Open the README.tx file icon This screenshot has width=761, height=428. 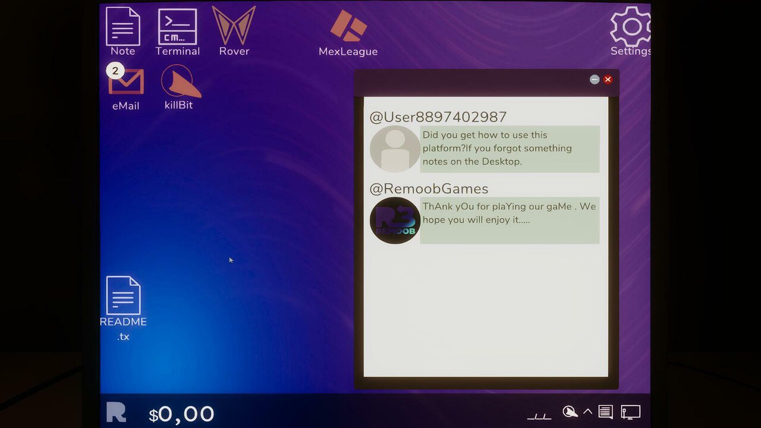(x=123, y=295)
